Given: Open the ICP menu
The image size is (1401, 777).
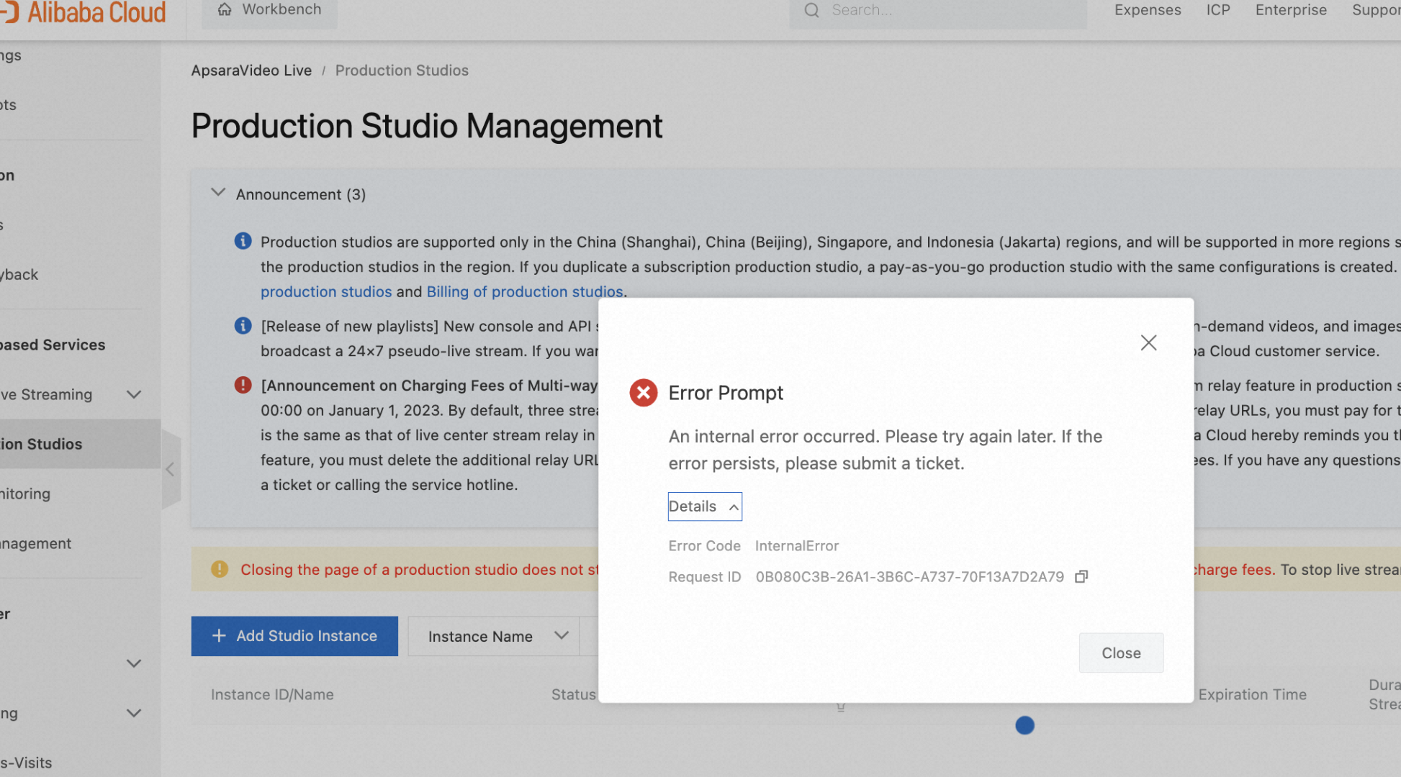Looking at the screenshot, I should coord(1218,10).
